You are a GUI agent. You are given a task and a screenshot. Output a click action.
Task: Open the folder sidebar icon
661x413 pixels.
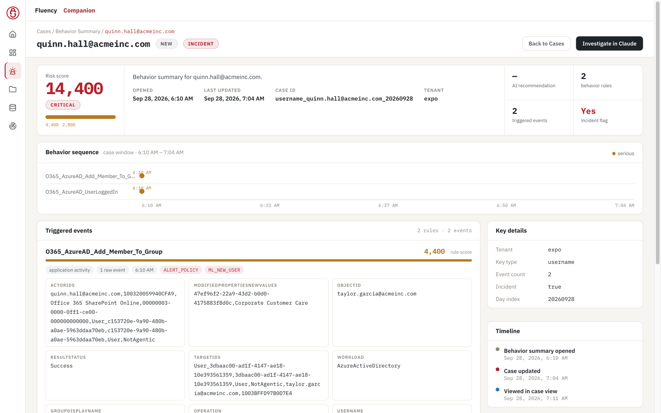pos(13,89)
